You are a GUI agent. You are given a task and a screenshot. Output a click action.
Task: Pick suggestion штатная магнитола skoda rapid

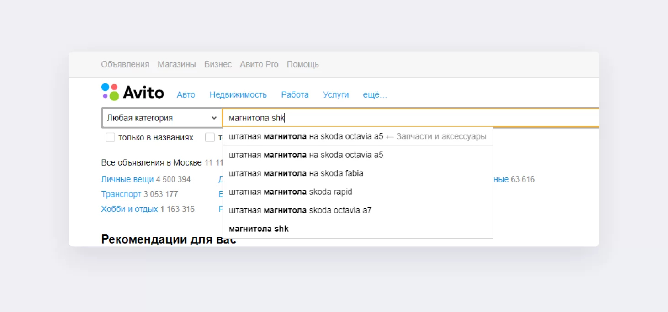[x=358, y=192]
